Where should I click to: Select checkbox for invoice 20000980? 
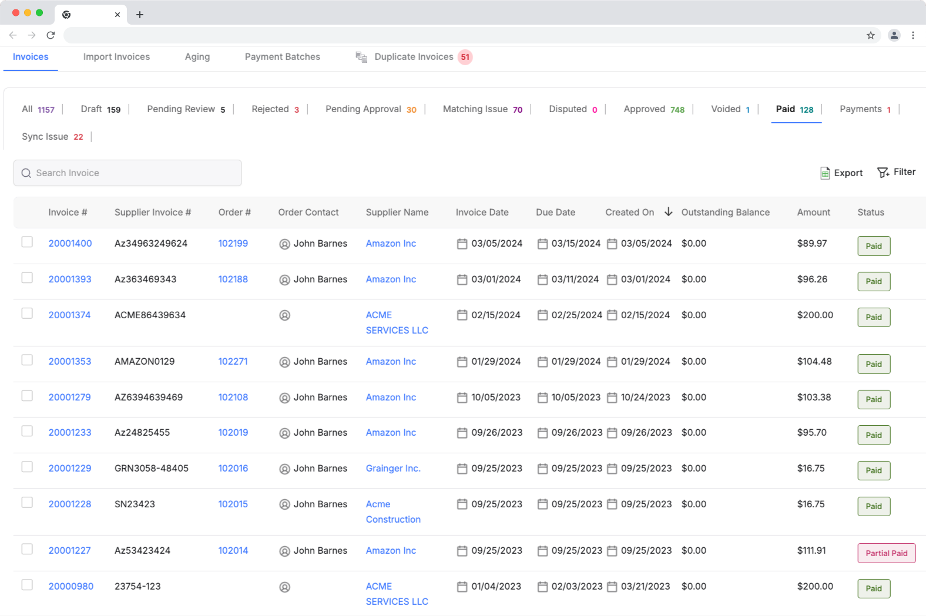point(27,585)
